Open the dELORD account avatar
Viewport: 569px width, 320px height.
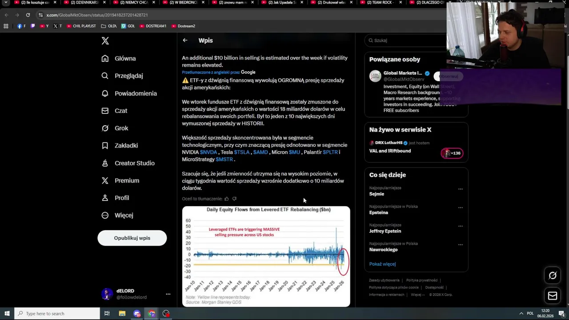pos(107,294)
